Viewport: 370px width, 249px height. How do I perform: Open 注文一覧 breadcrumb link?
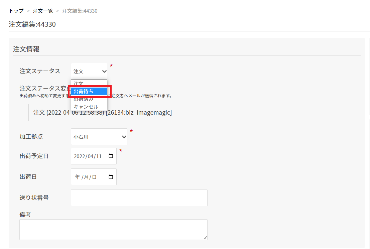[43, 11]
